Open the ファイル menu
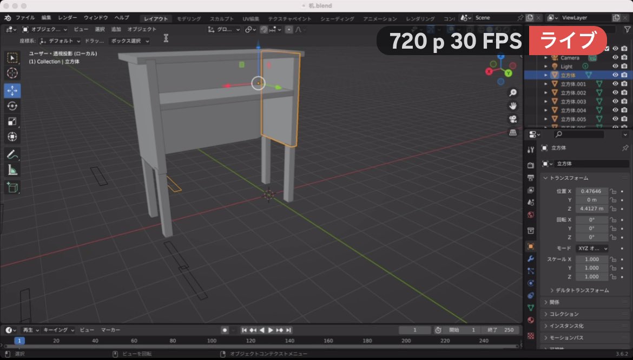The height and width of the screenshot is (360, 633). click(25, 18)
